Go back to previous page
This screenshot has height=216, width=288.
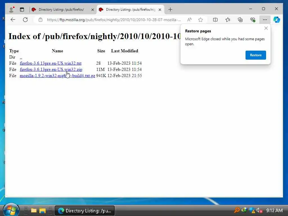(x=13, y=20)
